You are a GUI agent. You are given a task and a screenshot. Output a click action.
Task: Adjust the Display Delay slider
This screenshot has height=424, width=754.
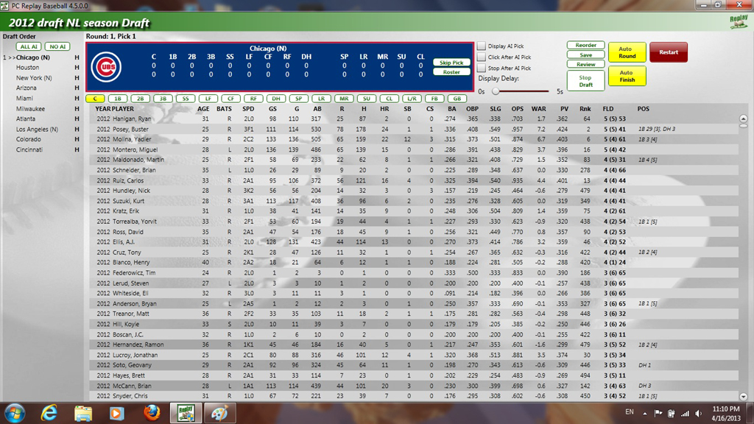pyautogui.click(x=496, y=91)
